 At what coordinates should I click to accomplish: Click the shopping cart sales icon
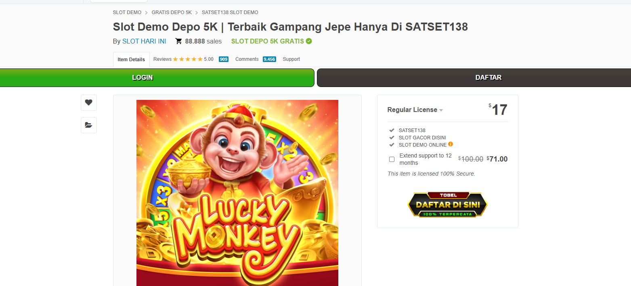pos(178,41)
